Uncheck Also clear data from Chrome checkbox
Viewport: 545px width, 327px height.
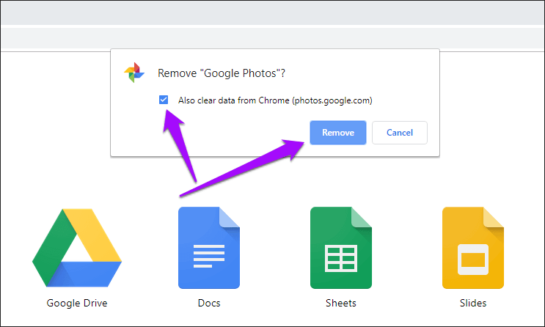[164, 100]
